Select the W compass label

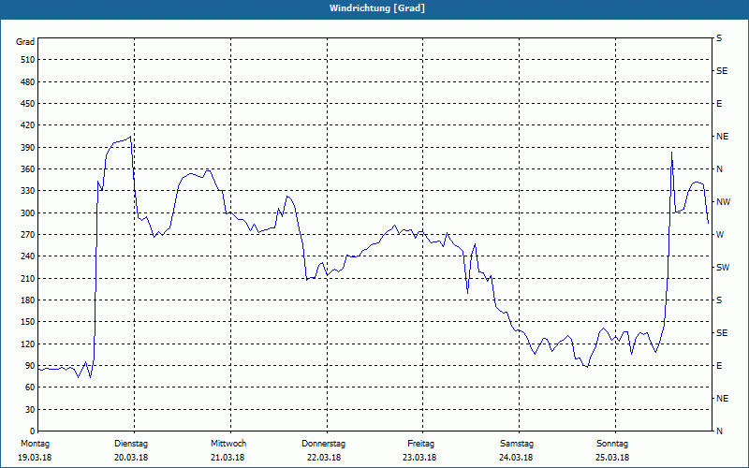(720, 235)
